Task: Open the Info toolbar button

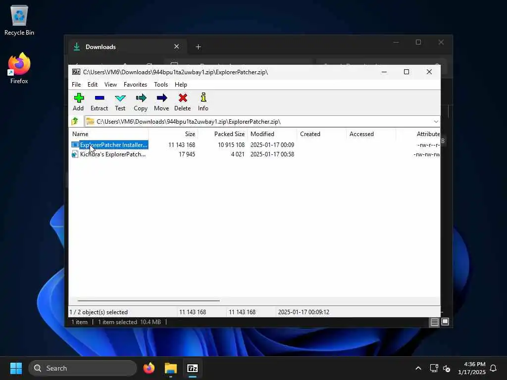Action: [x=203, y=102]
